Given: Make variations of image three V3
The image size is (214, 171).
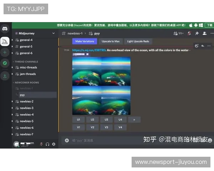Looking at the screenshot, I should (106, 127).
